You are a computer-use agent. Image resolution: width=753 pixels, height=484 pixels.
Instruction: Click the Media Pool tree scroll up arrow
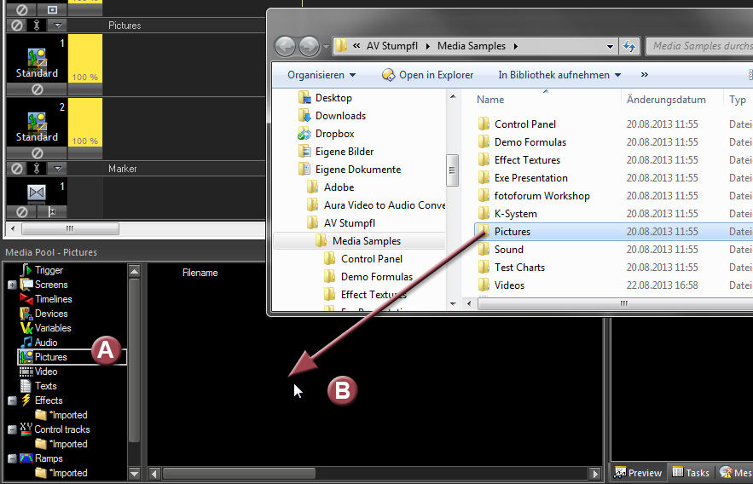pos(134,272)
